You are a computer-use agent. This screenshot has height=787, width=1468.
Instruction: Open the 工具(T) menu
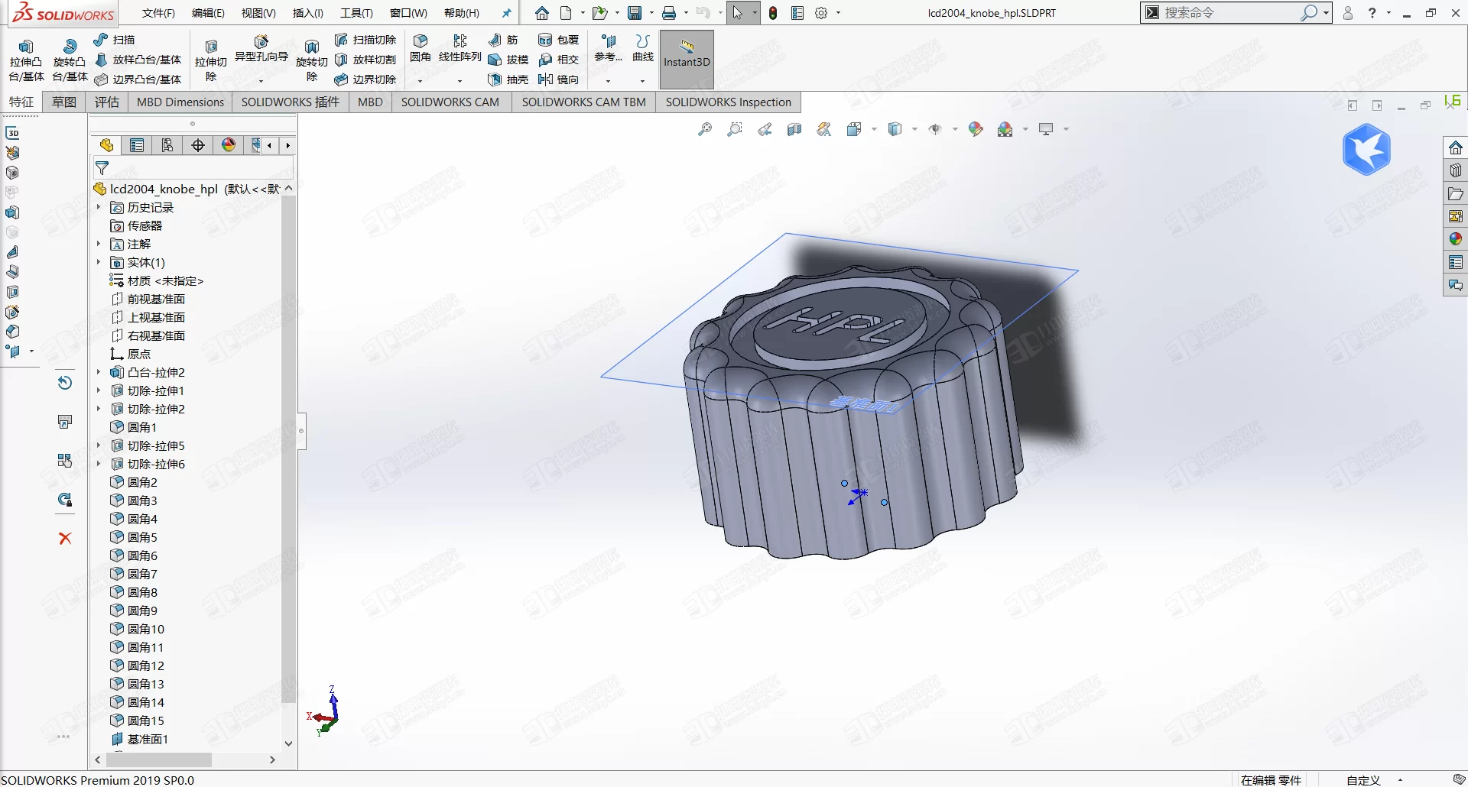click(x=356, y=13)
